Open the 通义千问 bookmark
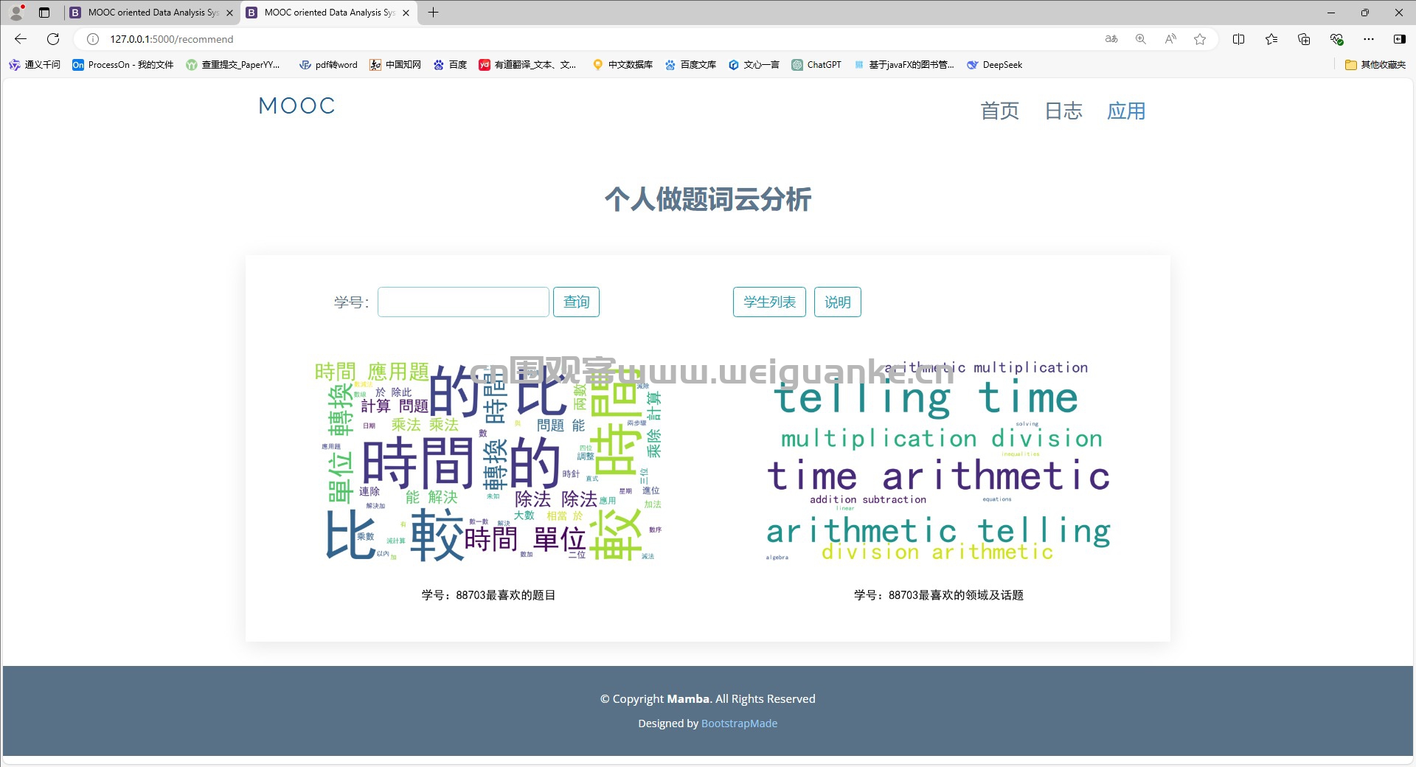Screen dimensions: 1416x767 pyautogui.click(x=35, y=65)
